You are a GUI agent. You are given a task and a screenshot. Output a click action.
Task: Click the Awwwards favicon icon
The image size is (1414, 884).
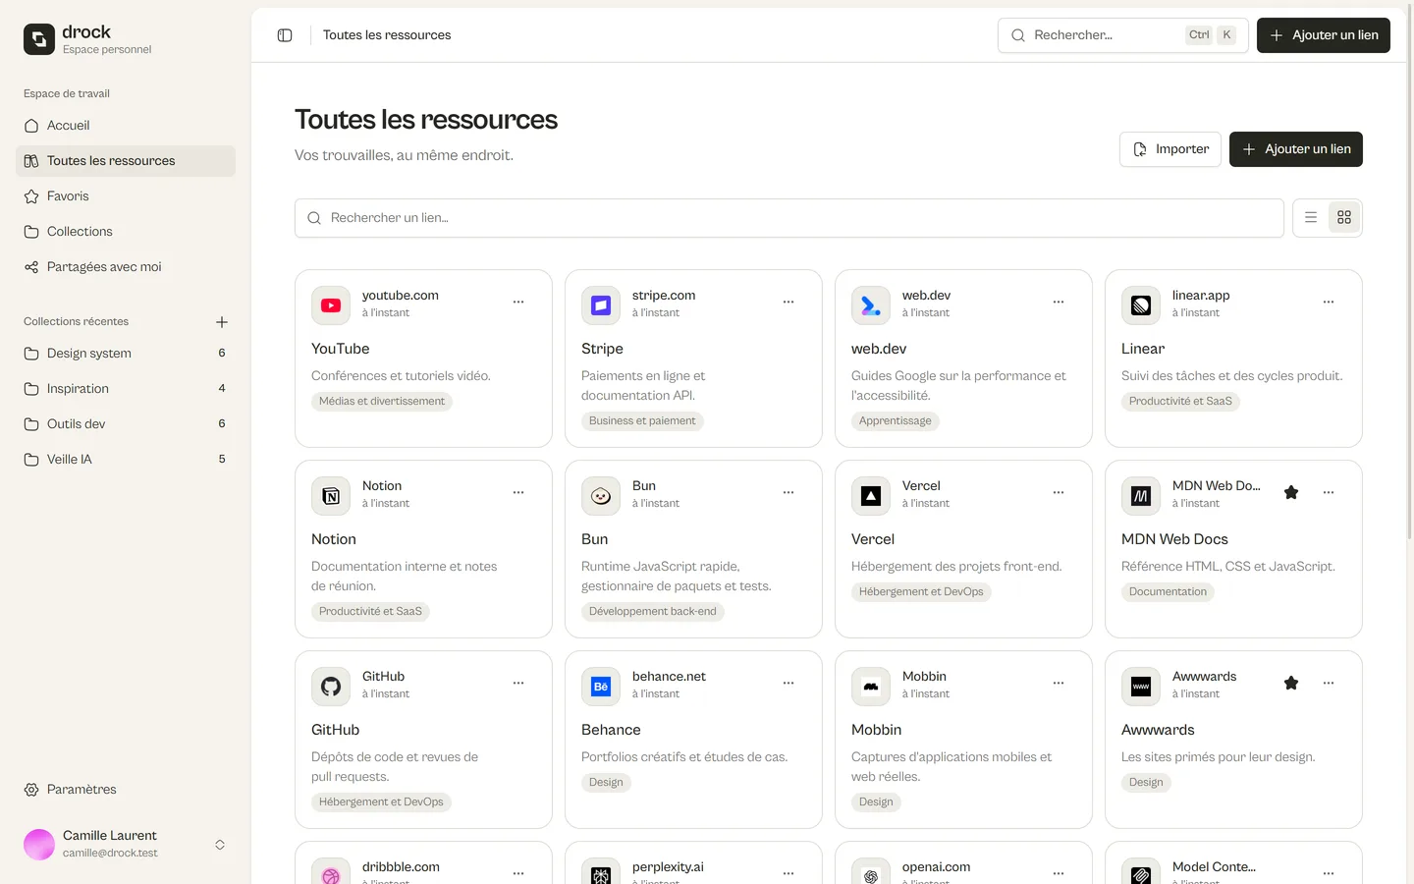click(1141, 687)
